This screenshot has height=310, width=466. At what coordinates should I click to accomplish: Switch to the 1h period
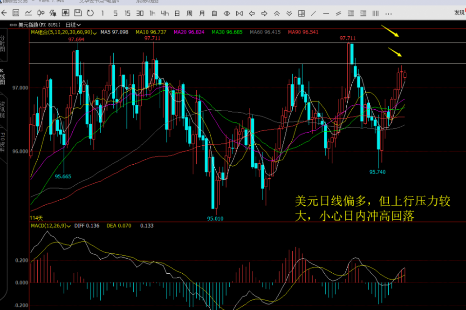152,13
